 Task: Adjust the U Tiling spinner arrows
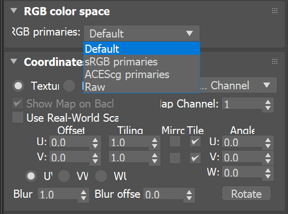154,143
